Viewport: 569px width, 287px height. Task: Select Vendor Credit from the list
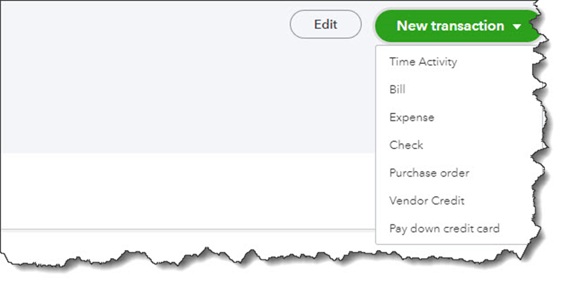(x=427, y=201)
